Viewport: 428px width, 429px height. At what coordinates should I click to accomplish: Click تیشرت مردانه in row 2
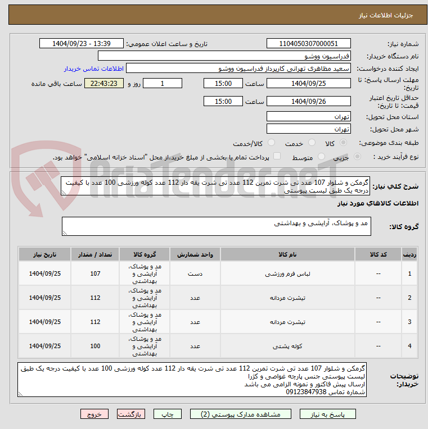(287, 298)
